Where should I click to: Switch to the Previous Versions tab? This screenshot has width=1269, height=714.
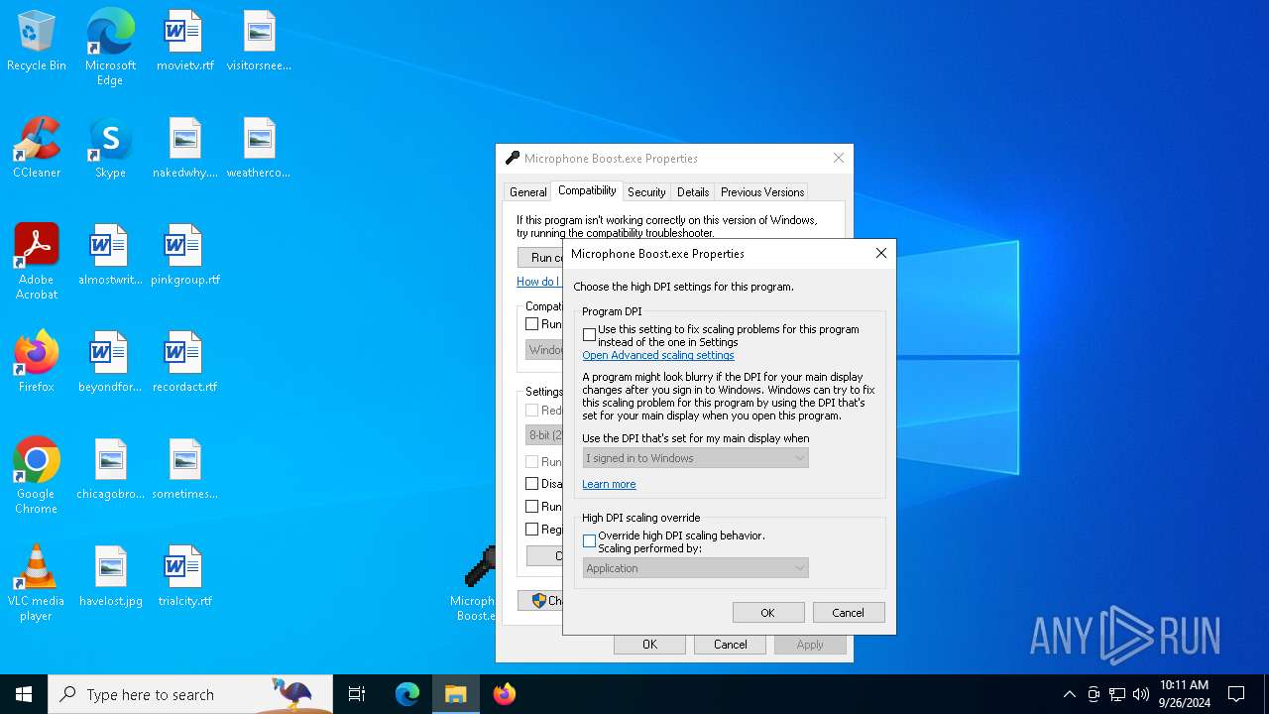tap(762, 192)
